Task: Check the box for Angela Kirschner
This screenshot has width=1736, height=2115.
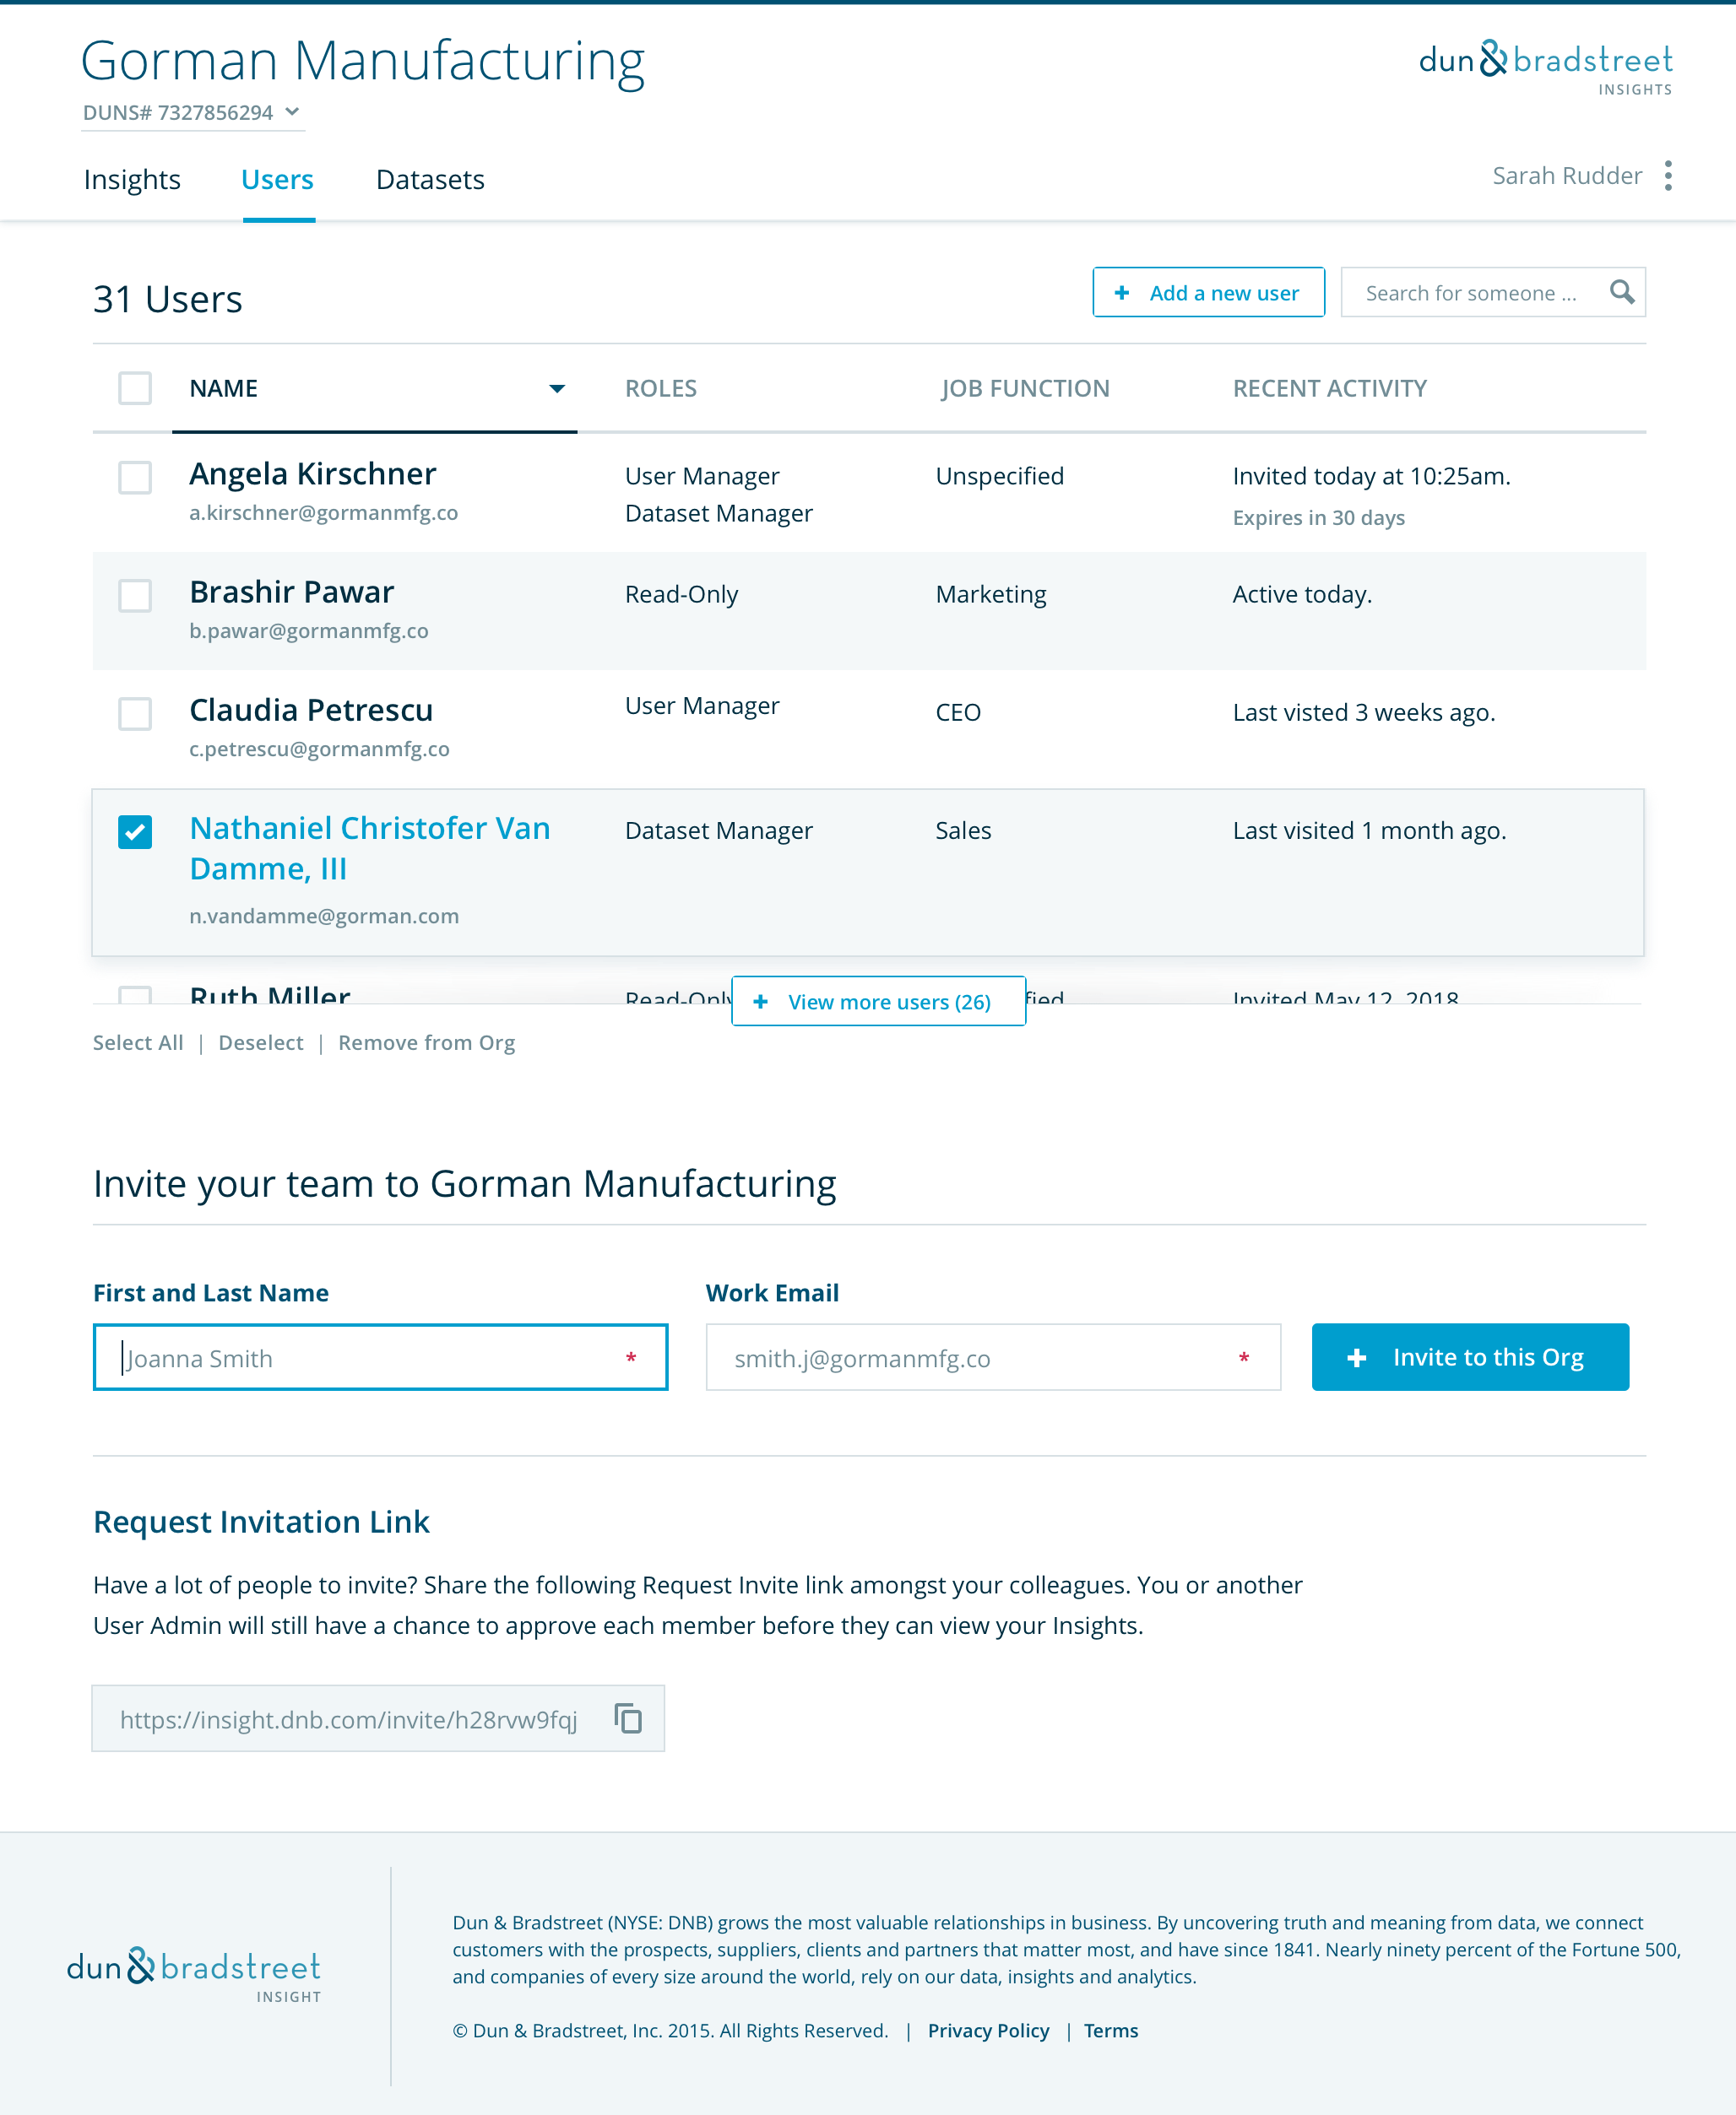Action: click(x=135, y=477)
